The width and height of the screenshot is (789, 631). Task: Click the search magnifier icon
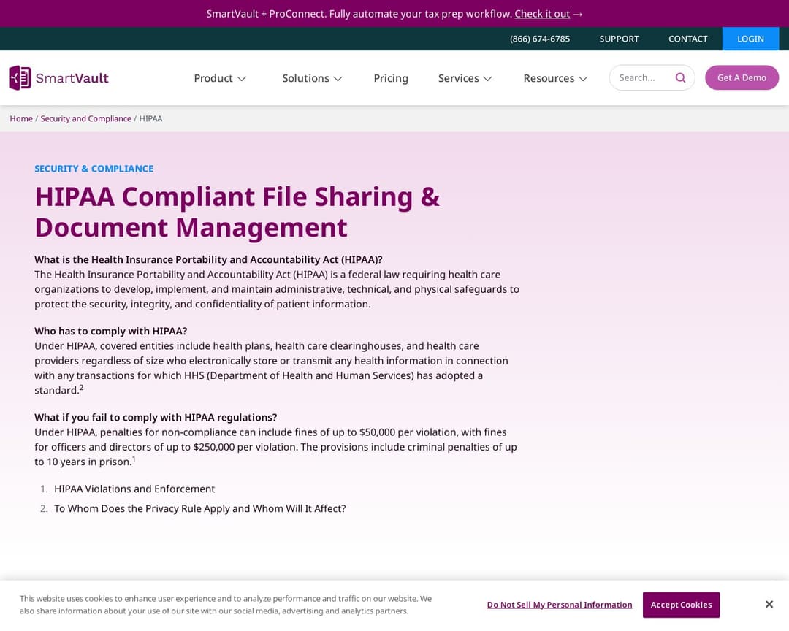pos(680,77)
